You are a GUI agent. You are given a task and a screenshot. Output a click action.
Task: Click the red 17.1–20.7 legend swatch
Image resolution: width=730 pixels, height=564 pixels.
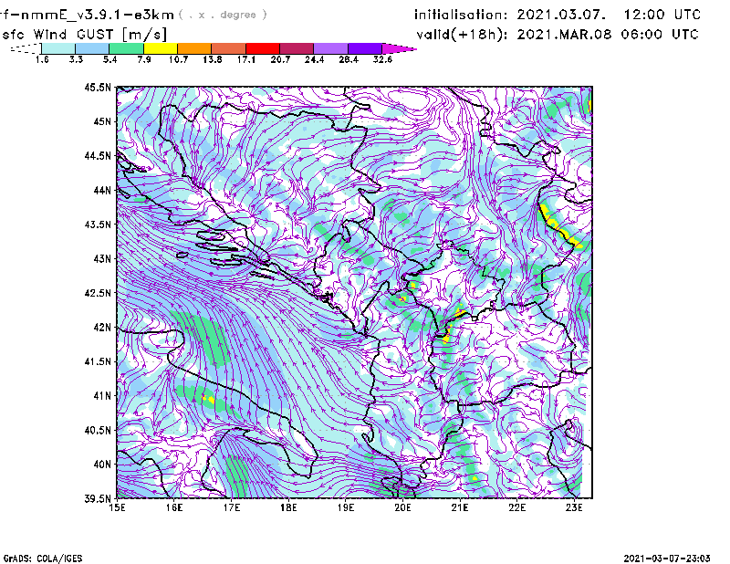pyautogui.click(x=263, y=48)
